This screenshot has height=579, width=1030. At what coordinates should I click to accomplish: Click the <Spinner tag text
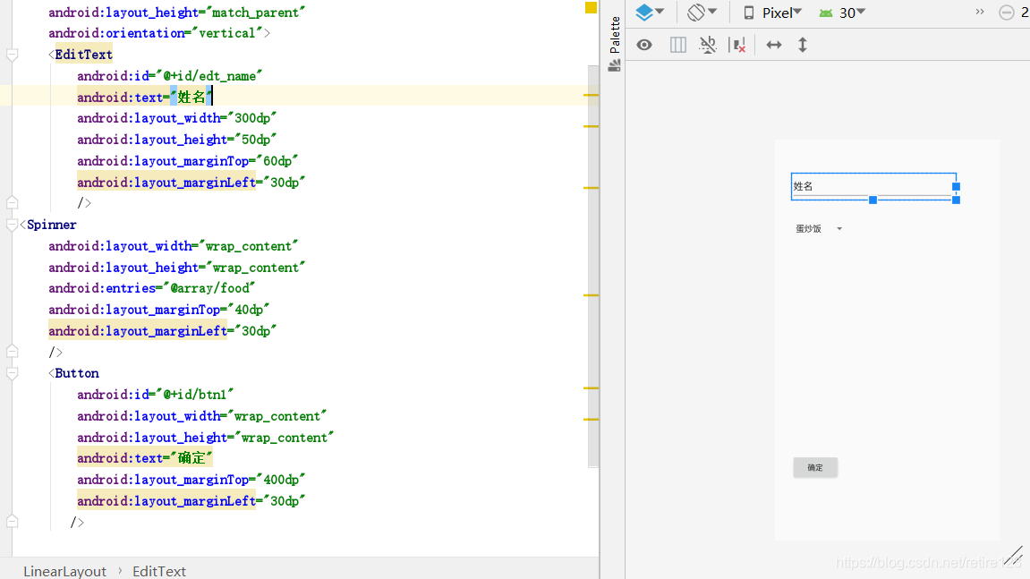[48, 225]
